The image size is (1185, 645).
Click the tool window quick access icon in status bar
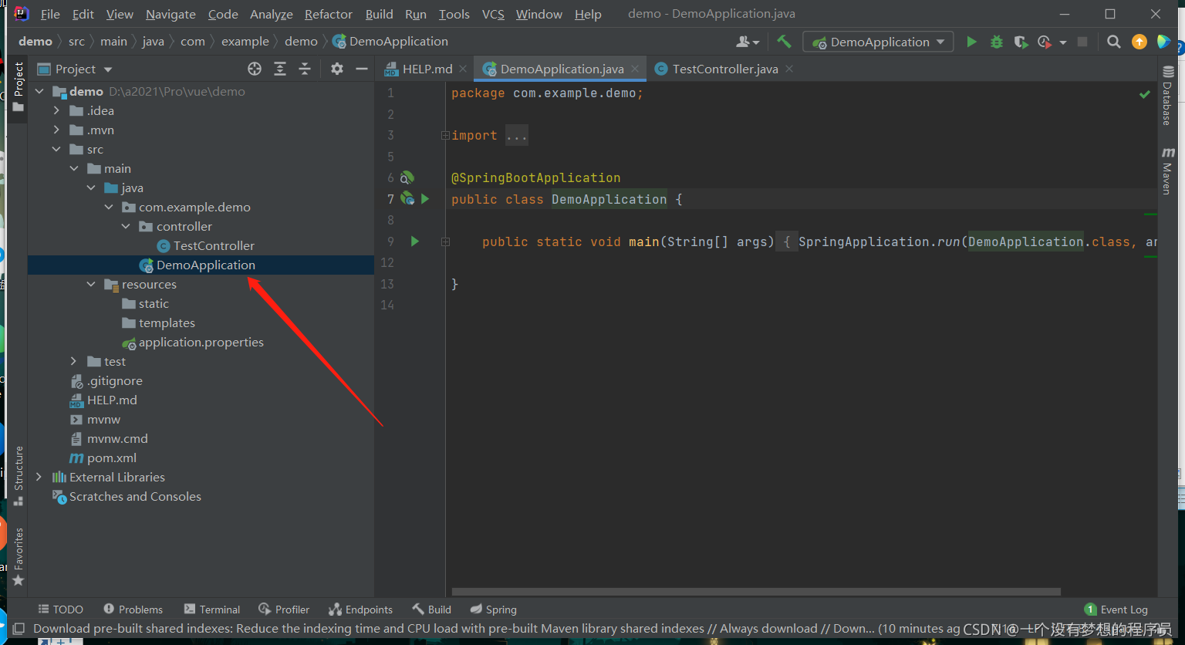[x=19, y=629]
